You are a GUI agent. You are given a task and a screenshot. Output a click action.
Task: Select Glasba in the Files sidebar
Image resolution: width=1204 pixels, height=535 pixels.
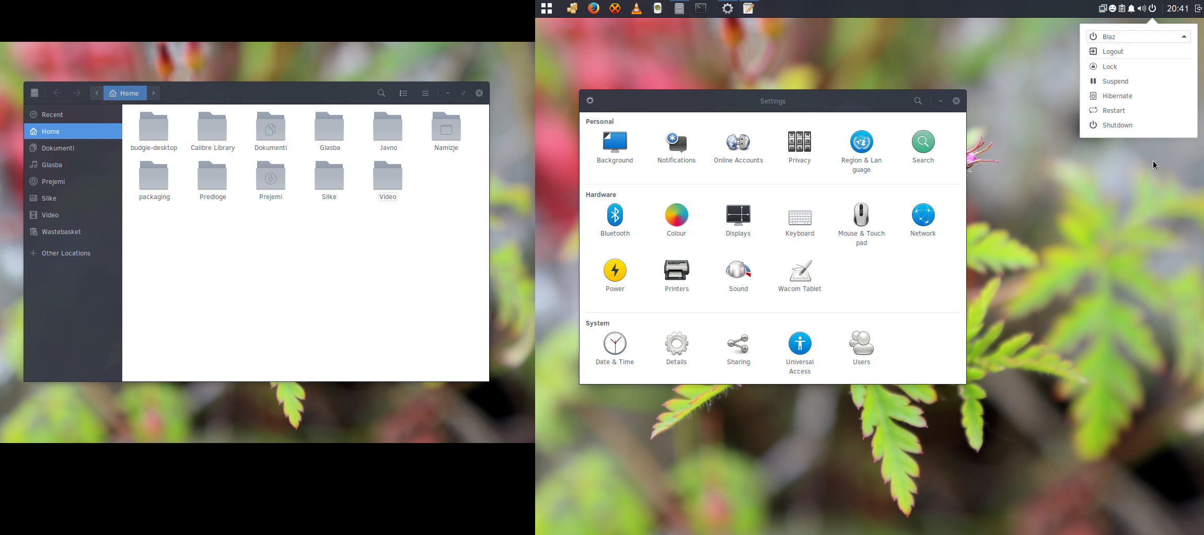[x=73, y=165]
